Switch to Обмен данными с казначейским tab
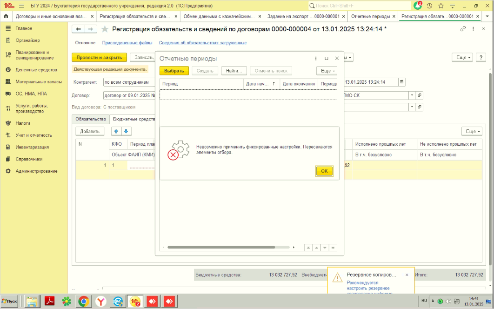This screenshot has height=309, width=494. coord(219,16)
